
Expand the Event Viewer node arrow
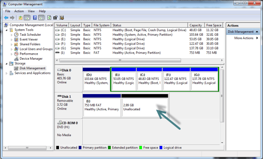point(11,40)
